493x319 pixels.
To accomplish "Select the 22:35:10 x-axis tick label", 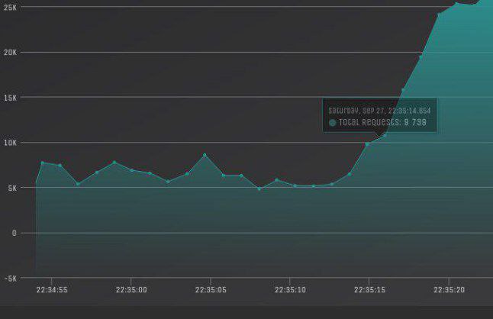I will coord(290,290).
